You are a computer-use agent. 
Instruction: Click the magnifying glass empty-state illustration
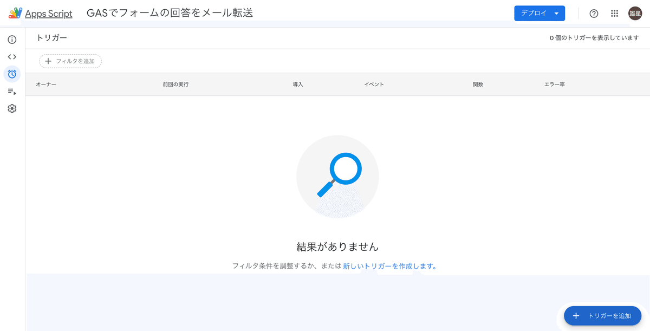point(337,177)
